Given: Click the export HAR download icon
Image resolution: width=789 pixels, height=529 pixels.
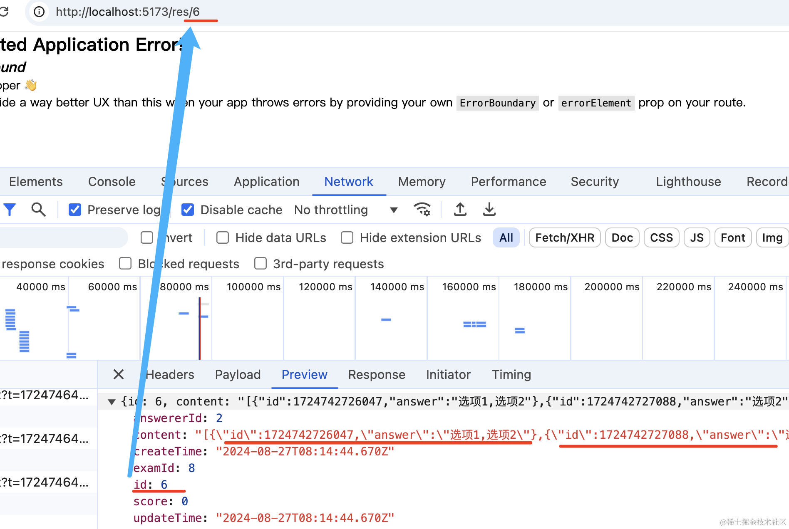Looking at the screenshot, I should [x=489, y=210].
